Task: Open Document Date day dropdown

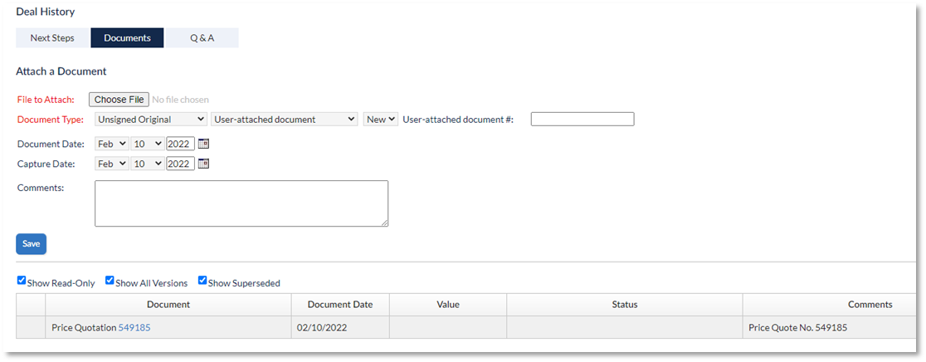Action: tap(147, 144)
